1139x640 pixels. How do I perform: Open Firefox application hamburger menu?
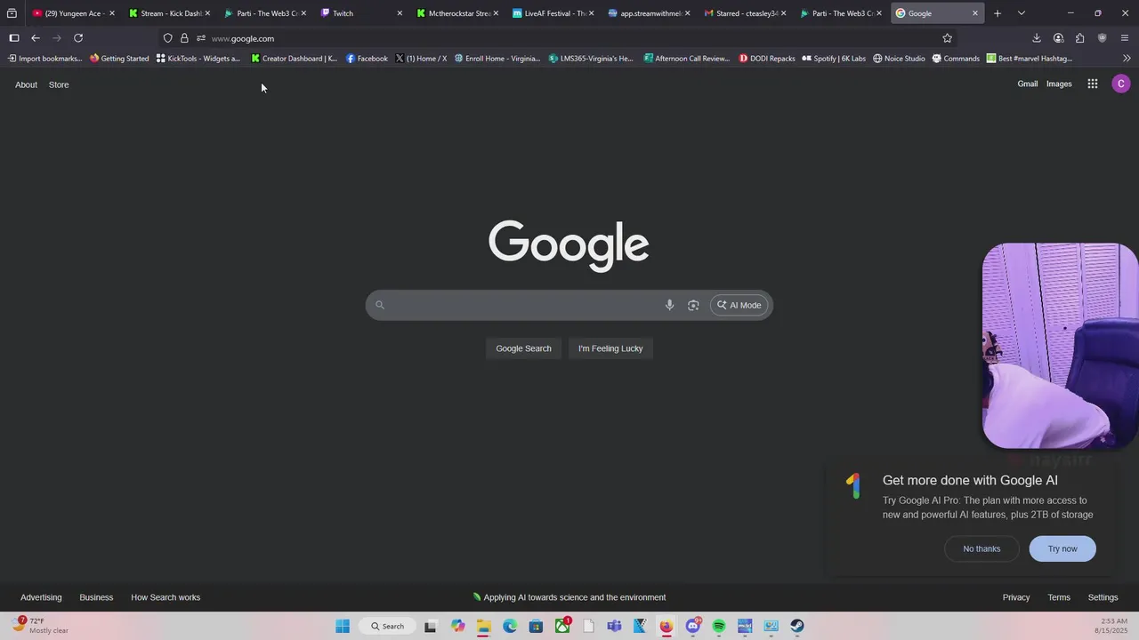click(1125, 38)
